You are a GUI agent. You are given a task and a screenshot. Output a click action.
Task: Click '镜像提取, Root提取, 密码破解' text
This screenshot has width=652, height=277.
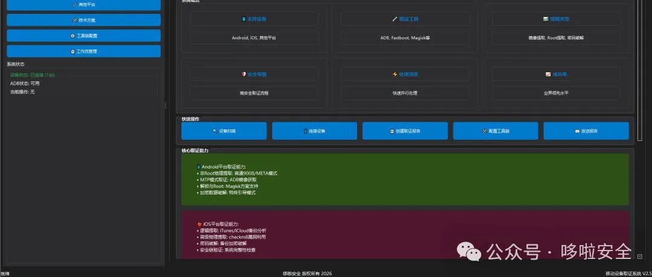556,38
